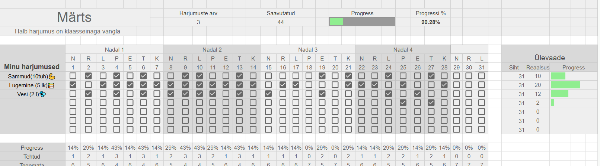
Task: Uncheck the Vesi checkbox for day 2
Action: (88, 94)
